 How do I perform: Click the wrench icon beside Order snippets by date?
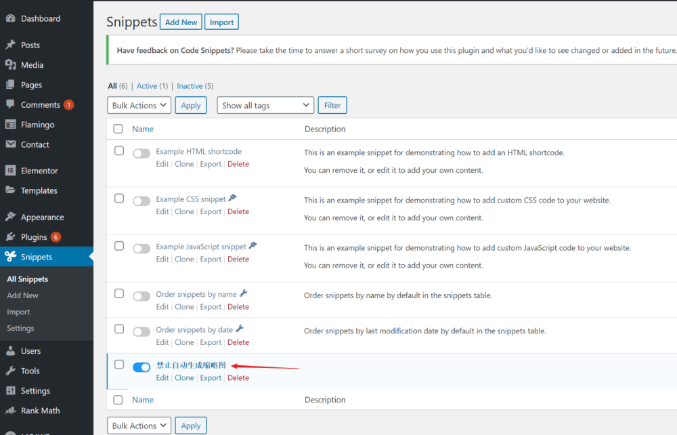[x=240, y=329]
